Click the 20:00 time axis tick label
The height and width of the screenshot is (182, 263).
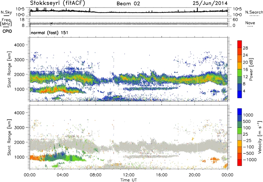(195, 175)
